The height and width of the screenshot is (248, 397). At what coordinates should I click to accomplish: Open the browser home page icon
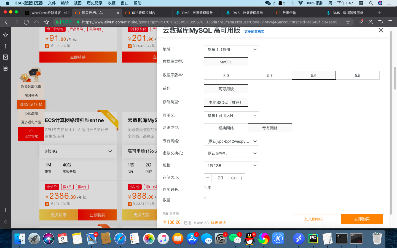point(36,22)
